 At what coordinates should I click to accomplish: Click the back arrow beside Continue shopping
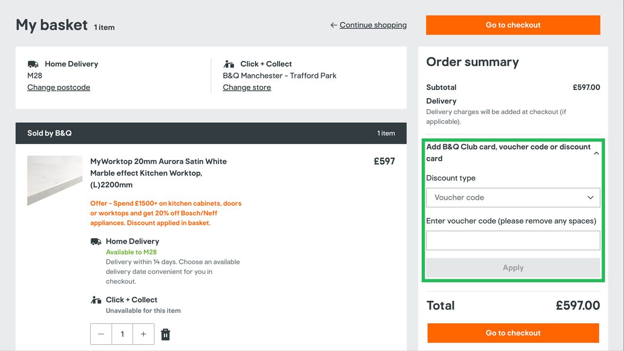333,25
